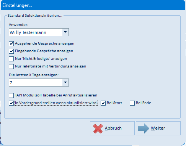Enable 'Nur Telefonate mit Verbindung anzeigen'
This screenshot has width=186, height=146.
(x=11, y=66)
